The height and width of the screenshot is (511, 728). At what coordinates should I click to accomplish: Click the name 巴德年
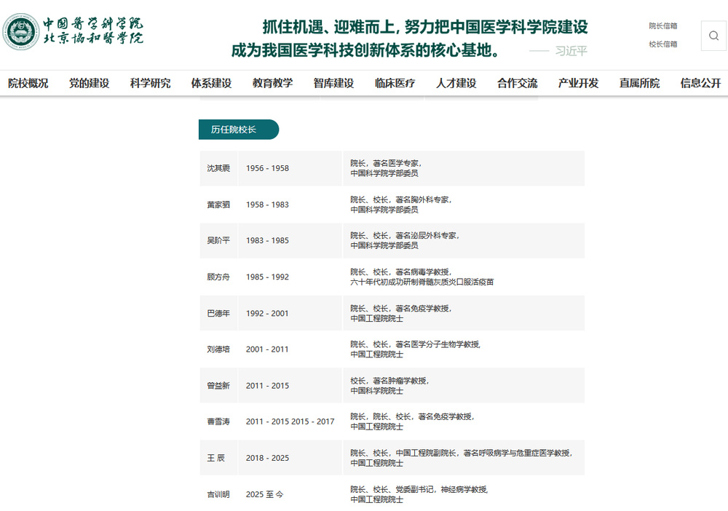(218, 313)
